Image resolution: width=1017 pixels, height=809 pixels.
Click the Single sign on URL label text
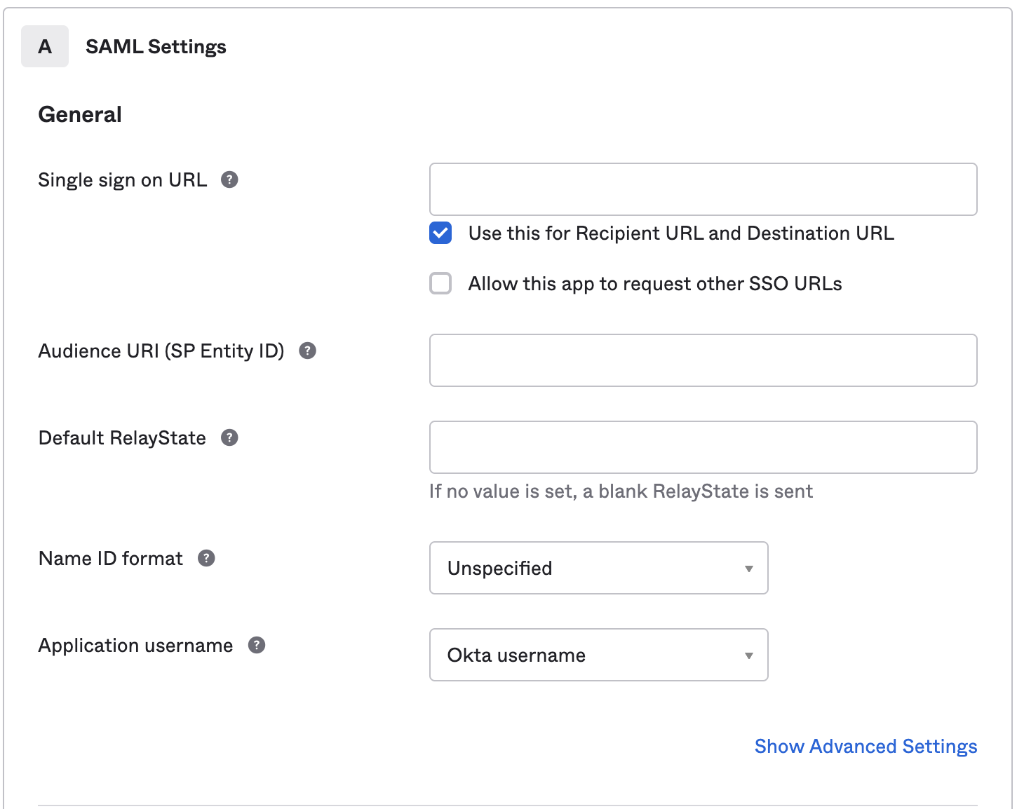click(123, 180)
